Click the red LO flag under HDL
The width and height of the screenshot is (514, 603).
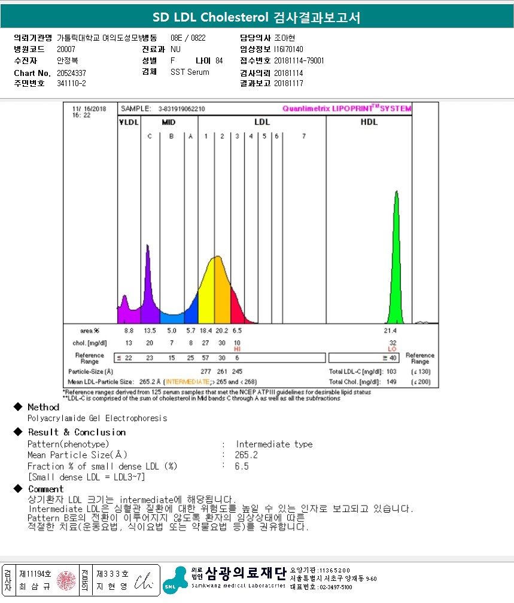click(x=392, y=349)
